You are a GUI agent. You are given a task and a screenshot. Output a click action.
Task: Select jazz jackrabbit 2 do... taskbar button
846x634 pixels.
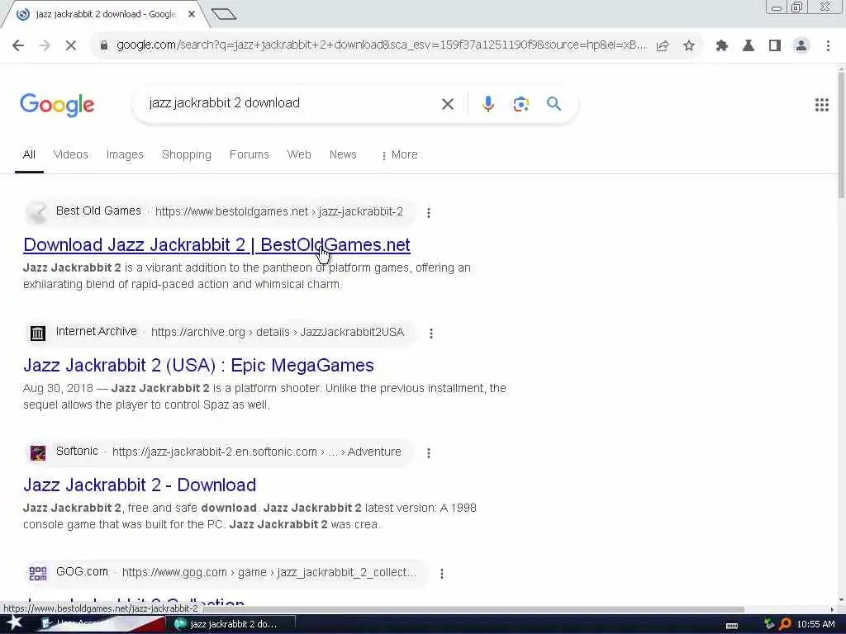[x=231, y=624]
